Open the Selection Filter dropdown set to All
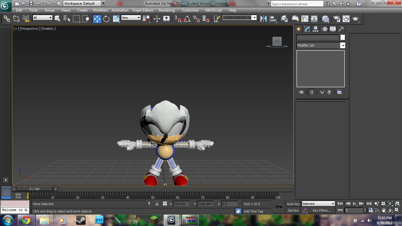This screenshot has height=226, width=402. point(42,17)
